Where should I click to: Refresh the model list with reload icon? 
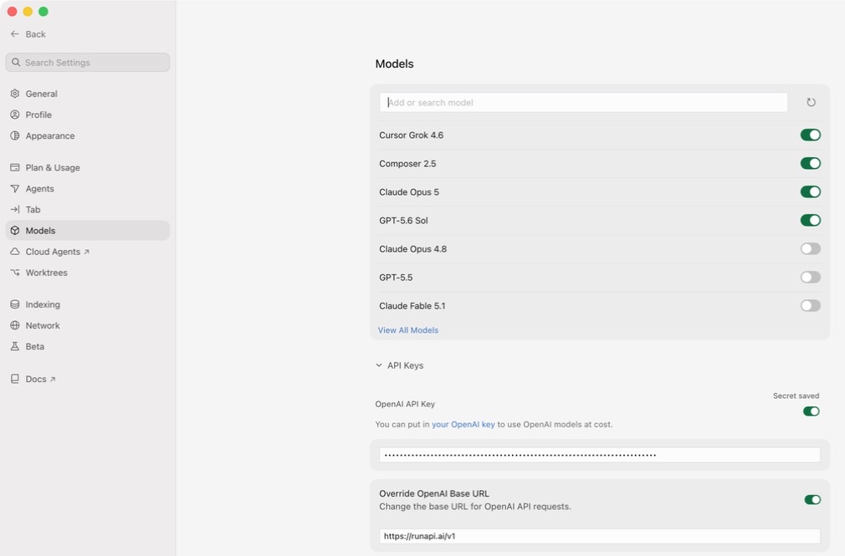[811, 102]
